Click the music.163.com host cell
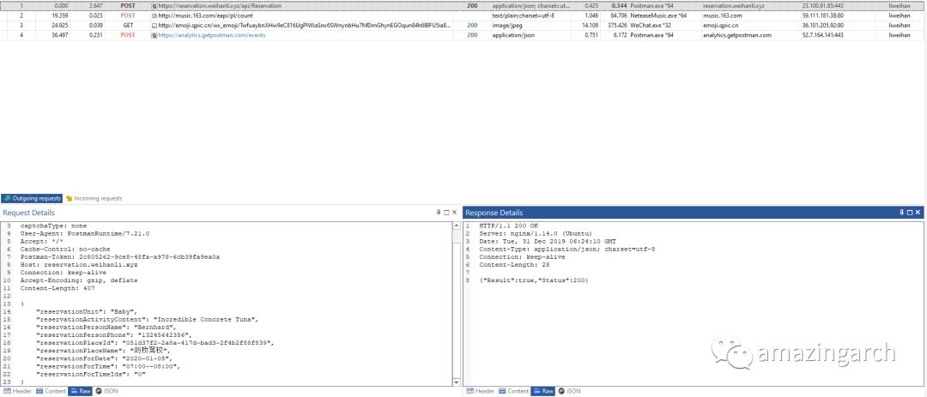This screenshot has height=397, width=927. click(722, 15)
